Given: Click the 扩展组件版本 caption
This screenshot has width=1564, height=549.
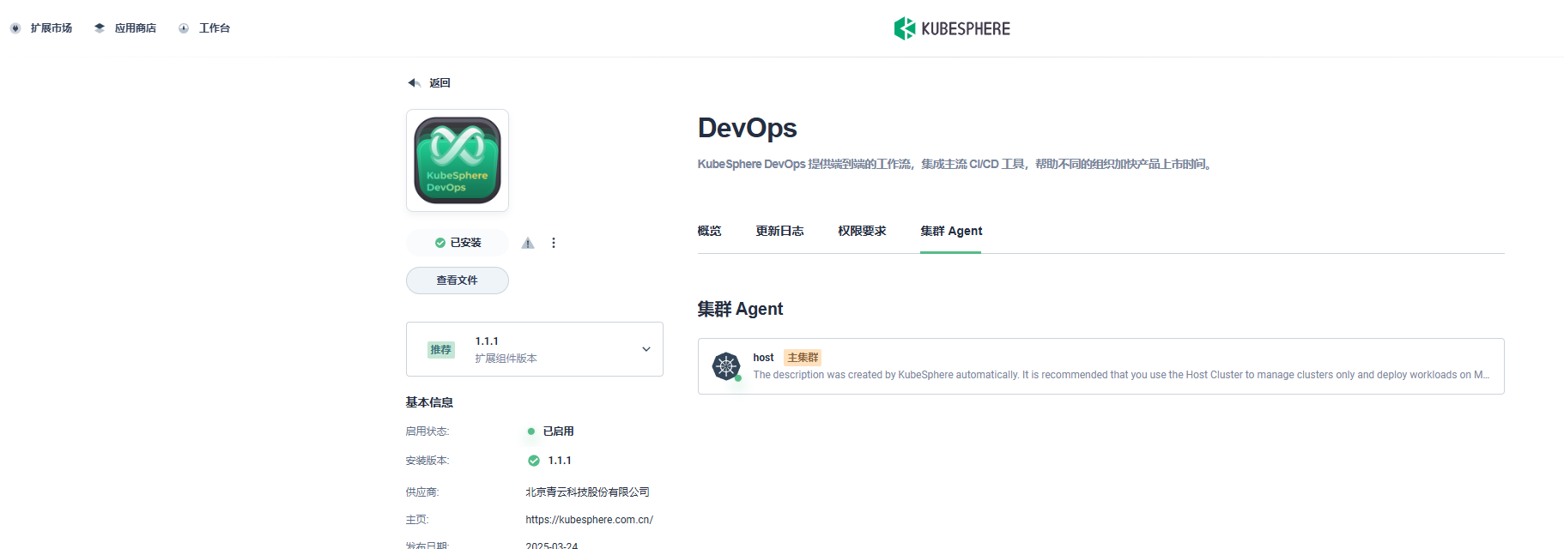Looking at the screenshot, I should coord(506,359).
